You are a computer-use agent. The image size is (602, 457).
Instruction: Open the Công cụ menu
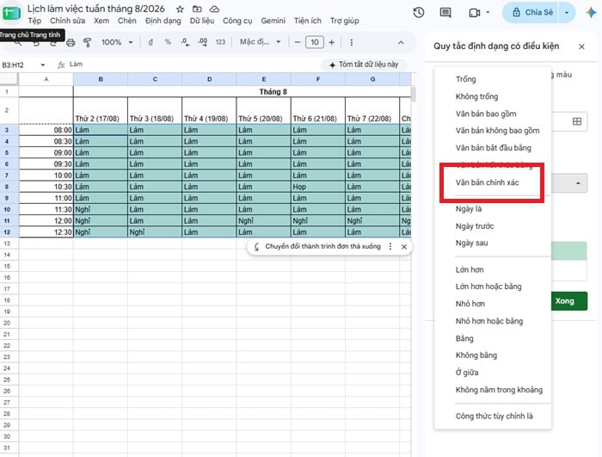pyautogui.click(x=237, y=21)
